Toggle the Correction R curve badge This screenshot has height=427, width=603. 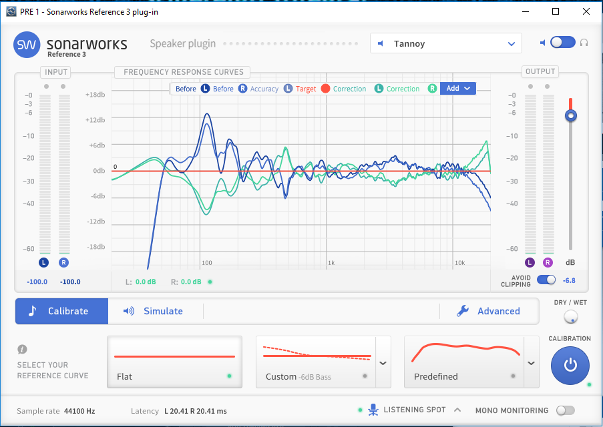click(432, 89)
